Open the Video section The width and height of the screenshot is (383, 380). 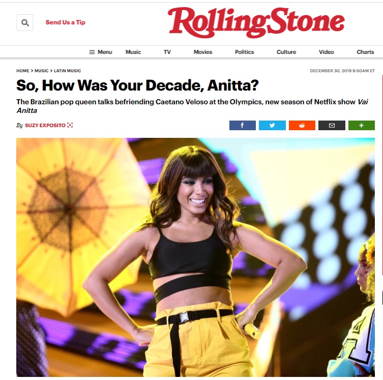point(326,52)
